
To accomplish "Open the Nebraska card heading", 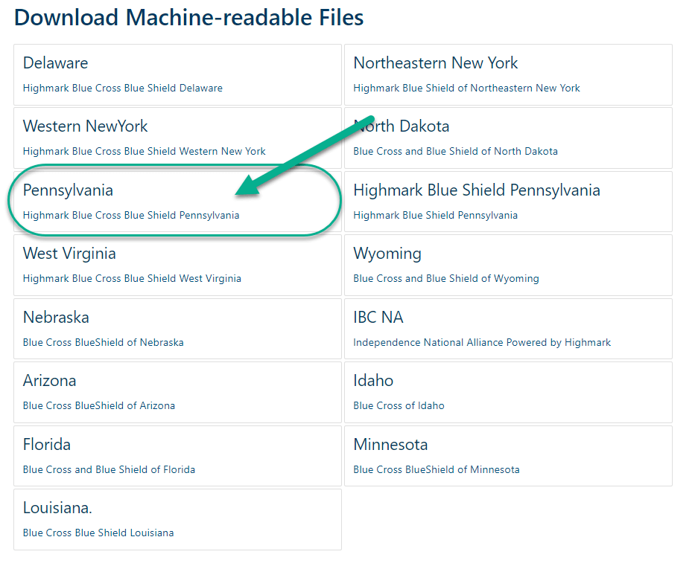I will [x=56, y=318].
